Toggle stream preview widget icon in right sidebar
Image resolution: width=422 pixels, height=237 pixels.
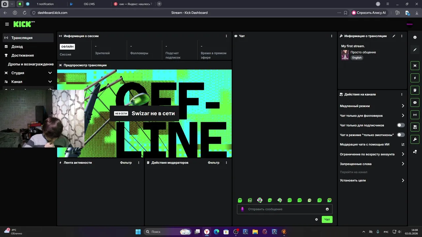415,66
